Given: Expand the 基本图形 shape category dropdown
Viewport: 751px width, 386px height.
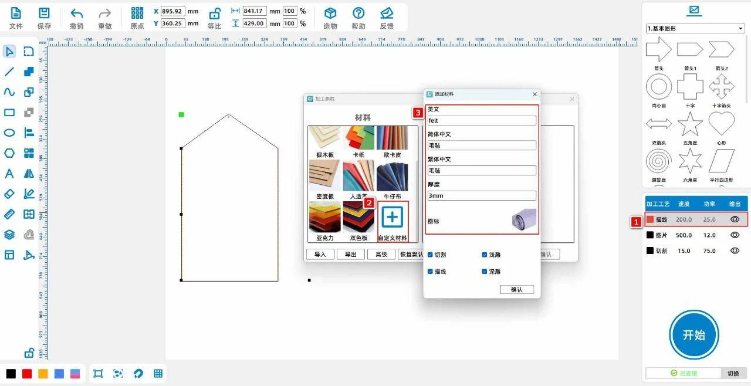Looking at the screenshot, I should (741, 28).
